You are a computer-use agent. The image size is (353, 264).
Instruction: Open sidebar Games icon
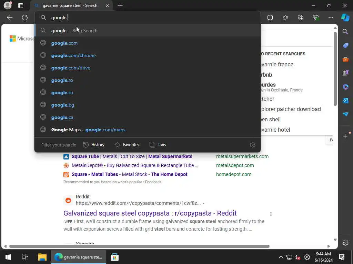click(345, 73)
